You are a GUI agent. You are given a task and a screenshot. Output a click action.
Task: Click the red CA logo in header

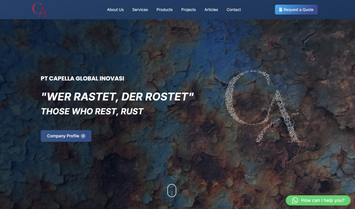coord(40,10)
